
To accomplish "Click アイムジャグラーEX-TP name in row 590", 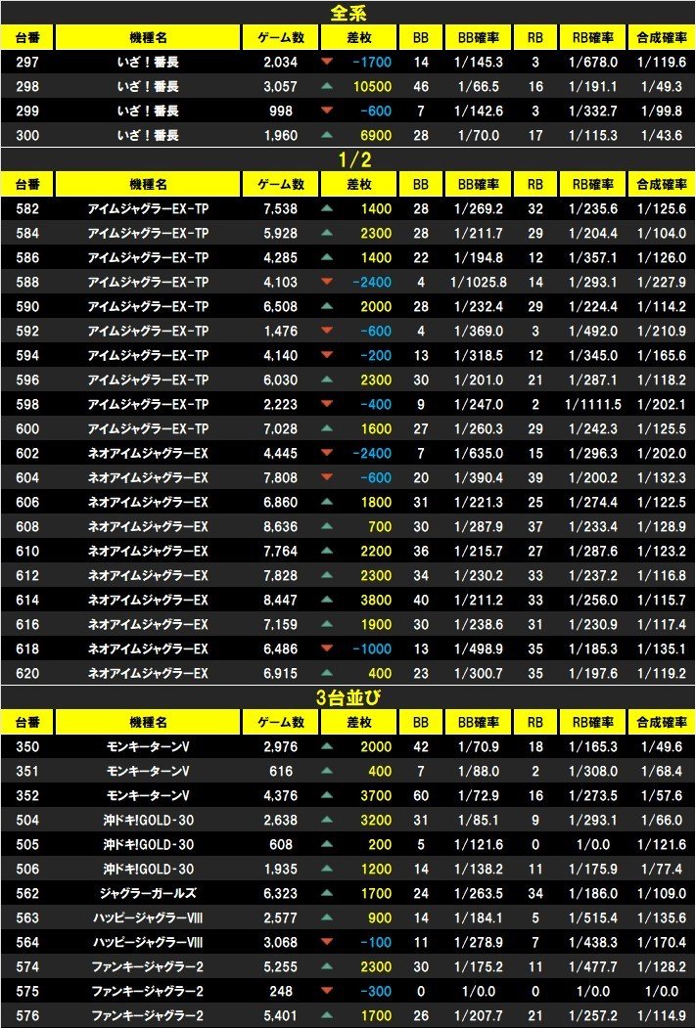I will click(148, 307).
